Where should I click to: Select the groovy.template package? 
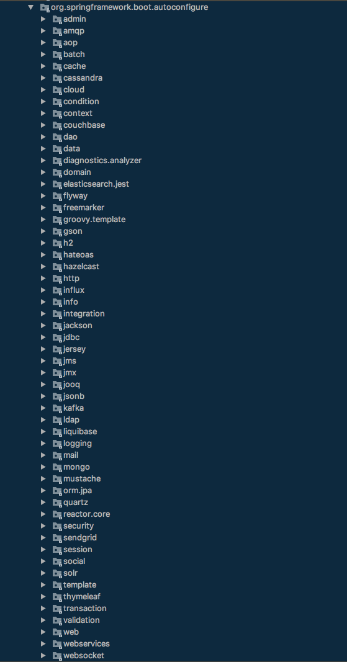point(94,220)
